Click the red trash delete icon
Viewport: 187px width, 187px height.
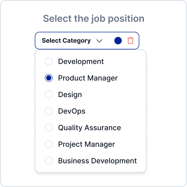pos(130,41)
